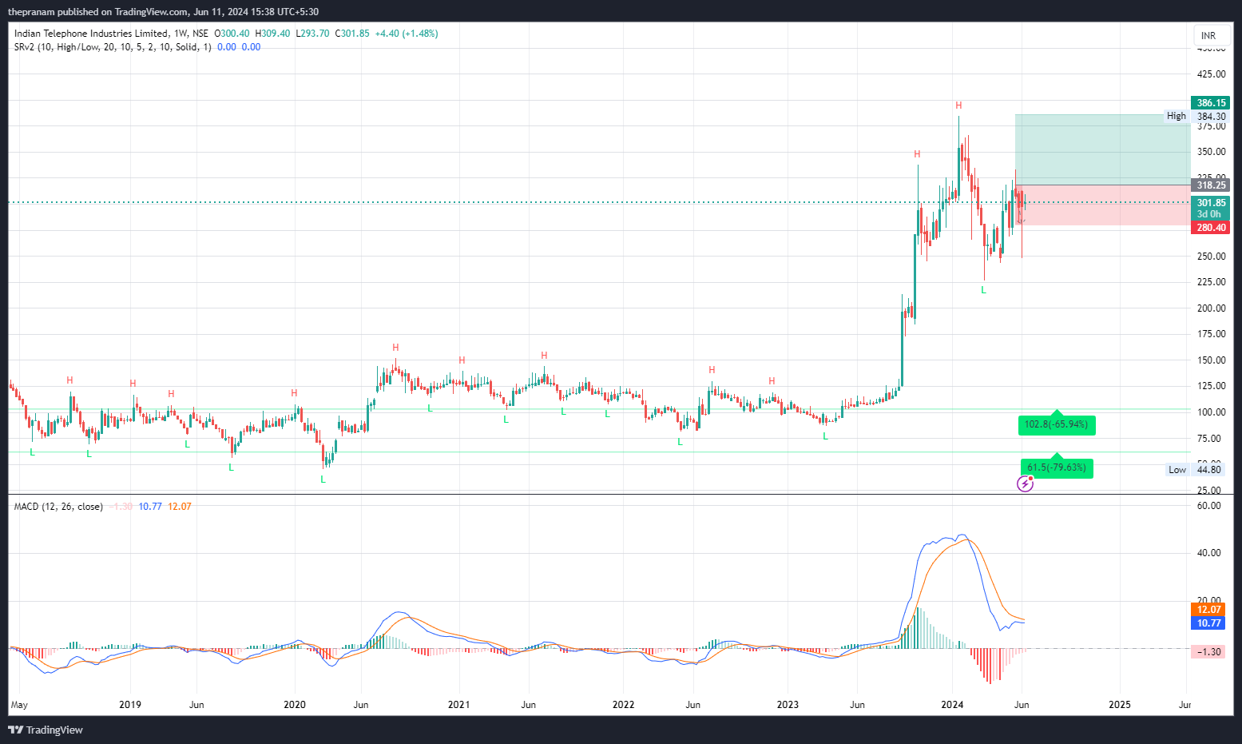
Task: Click the 384.30 High price label
Action: click(x=1211, y=117)
